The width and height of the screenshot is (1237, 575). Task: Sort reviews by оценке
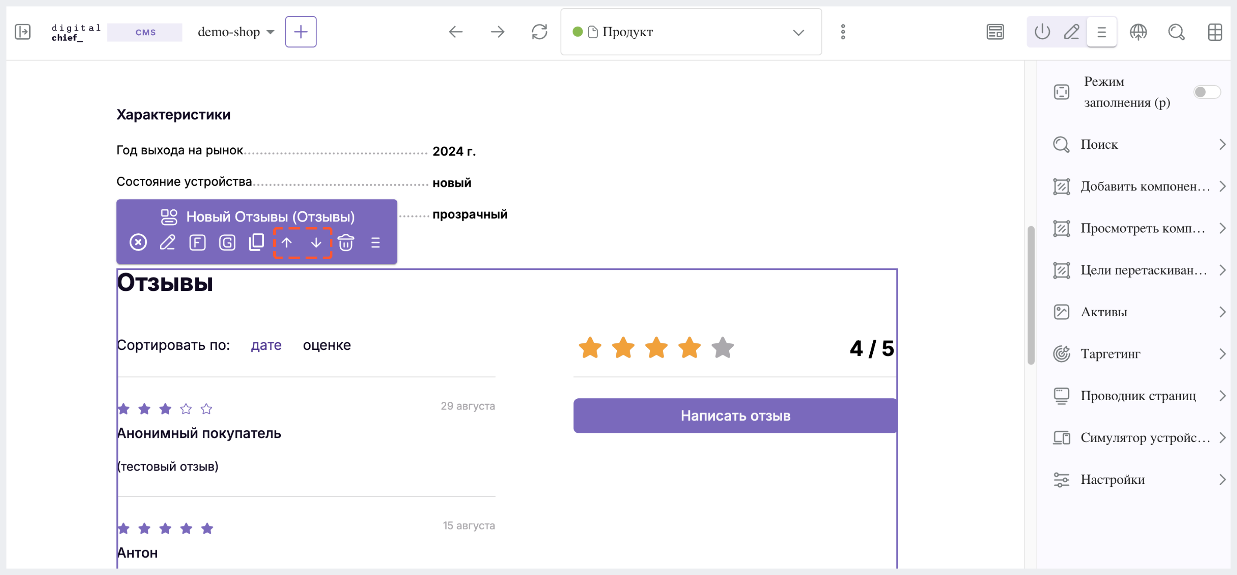click(x=326, y=345)
